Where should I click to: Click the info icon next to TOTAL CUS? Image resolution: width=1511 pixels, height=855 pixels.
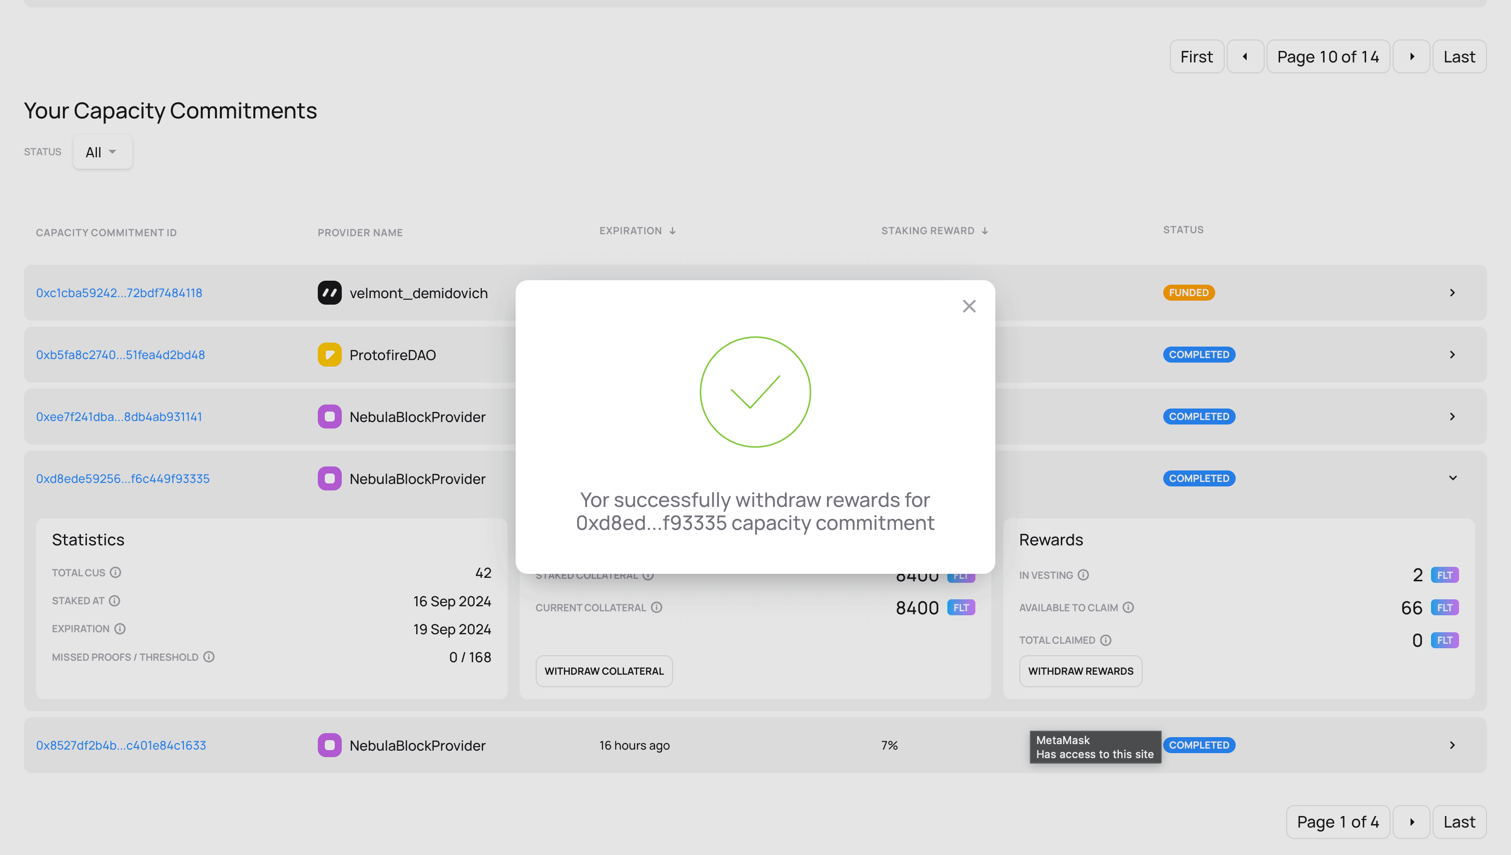115,572
